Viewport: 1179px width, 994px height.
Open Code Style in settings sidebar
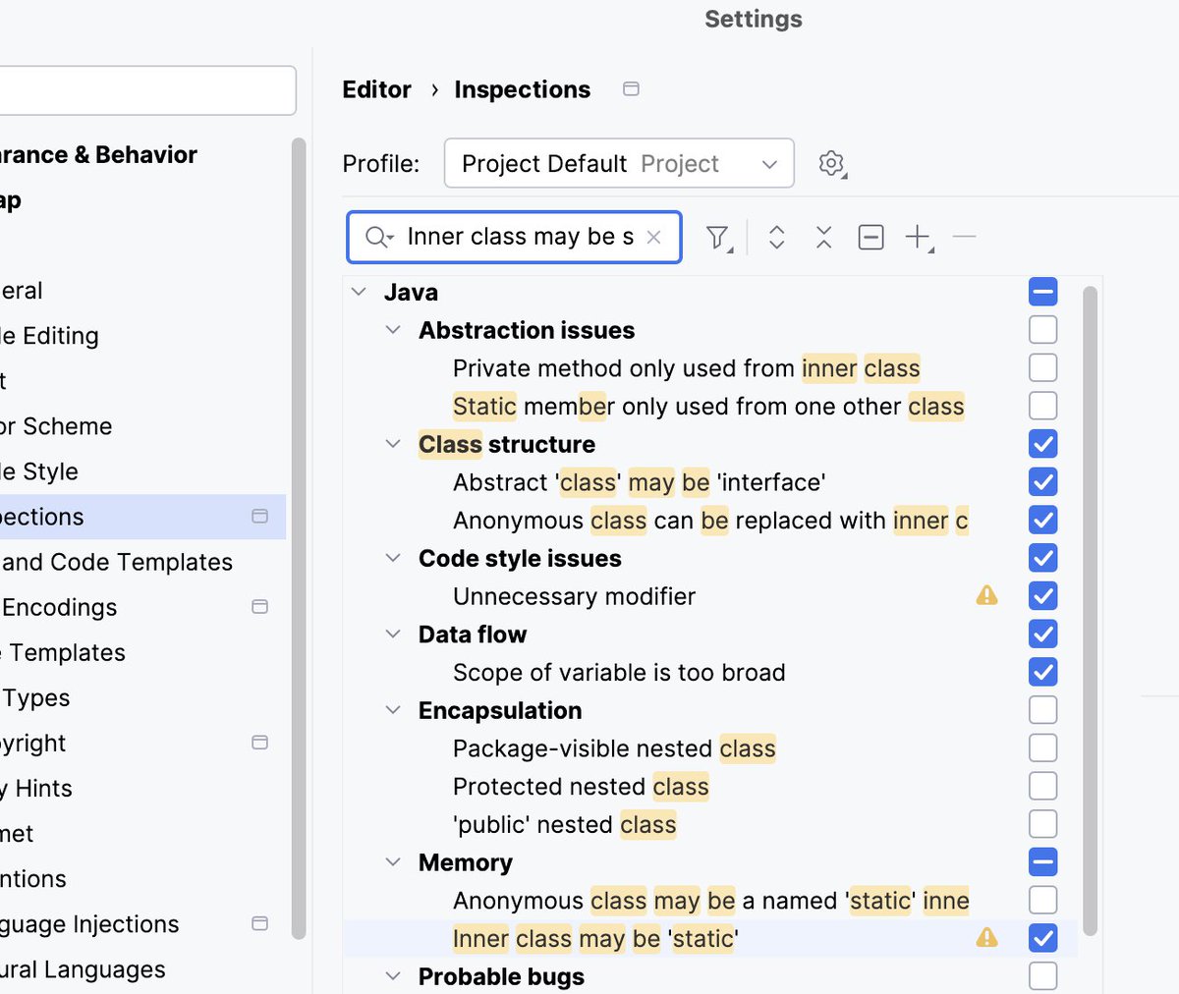(x=39, y=471)
